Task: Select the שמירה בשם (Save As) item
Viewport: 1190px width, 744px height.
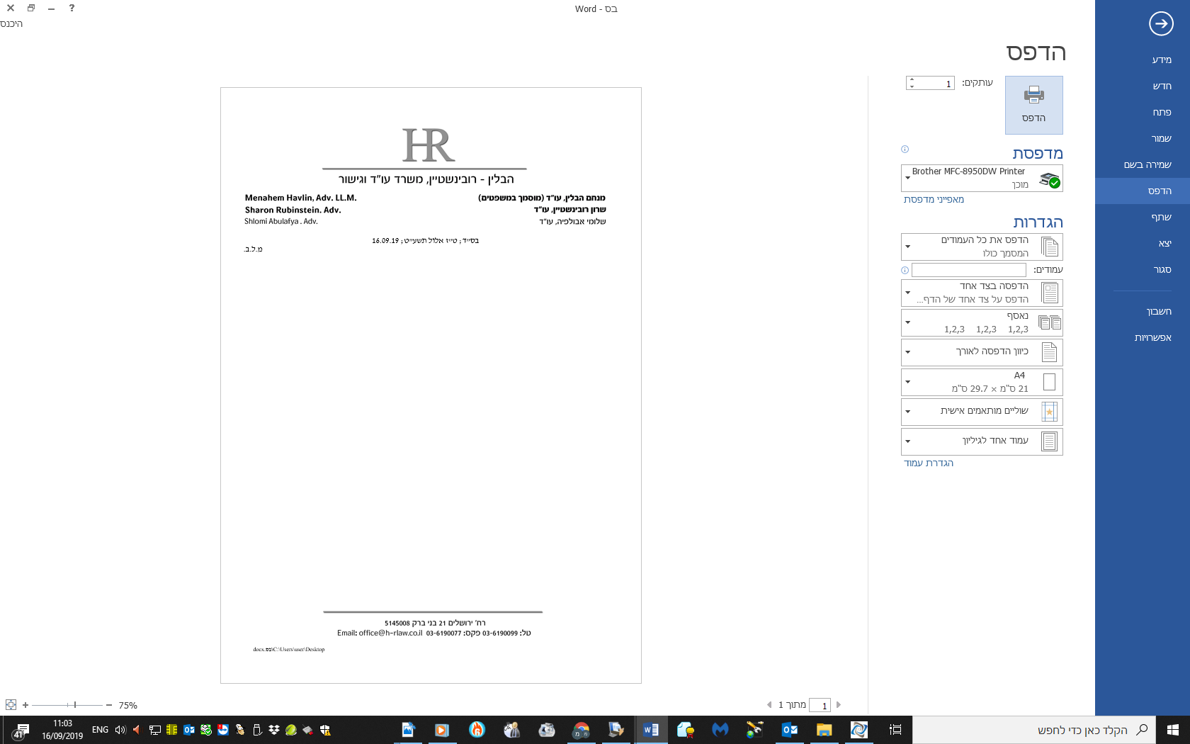Action: click(1143, 165)
